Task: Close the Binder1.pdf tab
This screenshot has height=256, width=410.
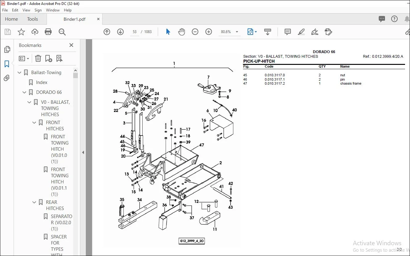Action: 98,19
